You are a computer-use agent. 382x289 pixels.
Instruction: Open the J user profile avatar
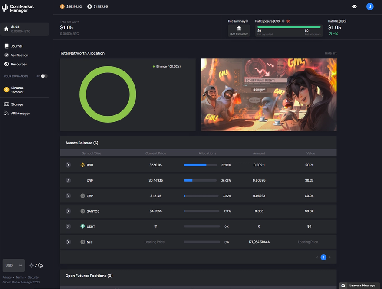(x=370, y=6)
